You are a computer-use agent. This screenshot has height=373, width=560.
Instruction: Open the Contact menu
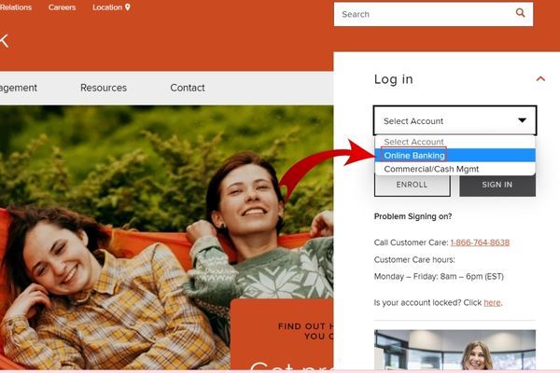[x=188, y=88]
